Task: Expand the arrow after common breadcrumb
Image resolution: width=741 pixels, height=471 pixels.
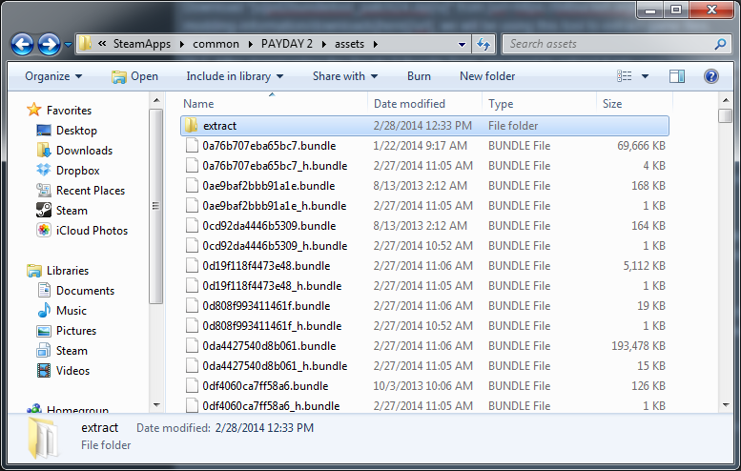Action: (251, 45)
